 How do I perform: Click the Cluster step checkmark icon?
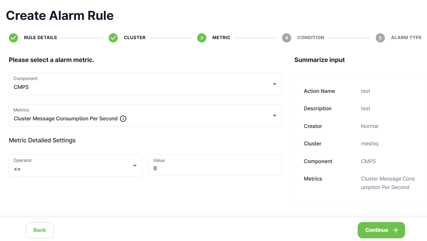(113, 38)
